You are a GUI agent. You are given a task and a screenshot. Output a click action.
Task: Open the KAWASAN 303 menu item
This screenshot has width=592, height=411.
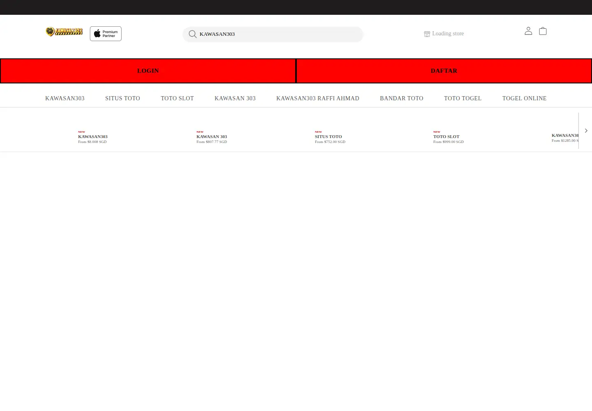(235, 98)
